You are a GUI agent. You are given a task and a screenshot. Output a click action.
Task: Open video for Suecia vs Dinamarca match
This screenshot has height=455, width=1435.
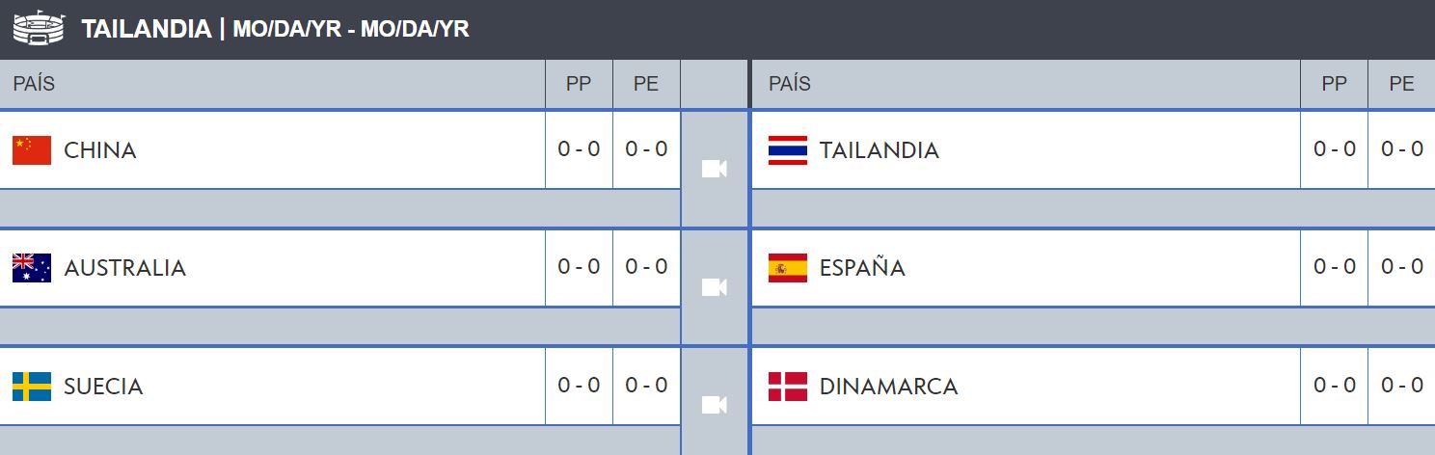(x=714, y=405)
